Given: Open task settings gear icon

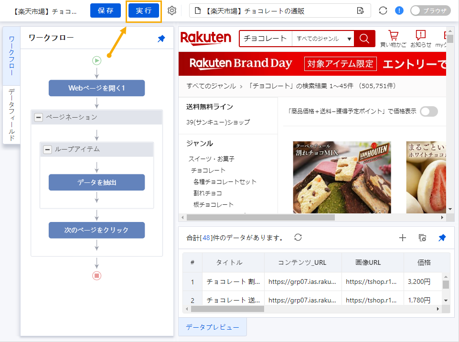Looking at the screenshot, I should pos(172,11).
